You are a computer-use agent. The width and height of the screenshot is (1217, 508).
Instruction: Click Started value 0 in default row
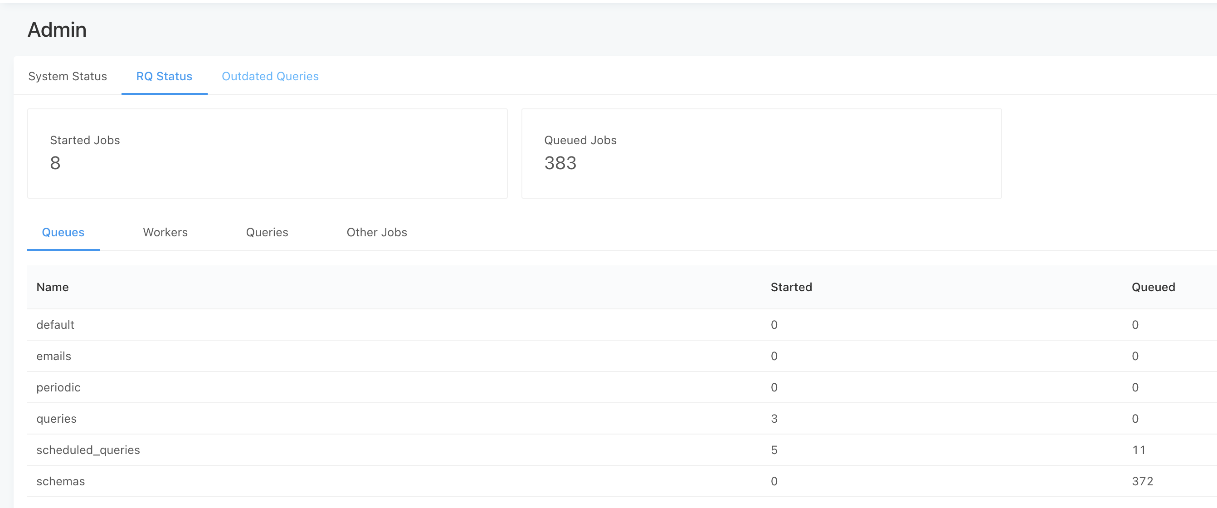[774, 325]
